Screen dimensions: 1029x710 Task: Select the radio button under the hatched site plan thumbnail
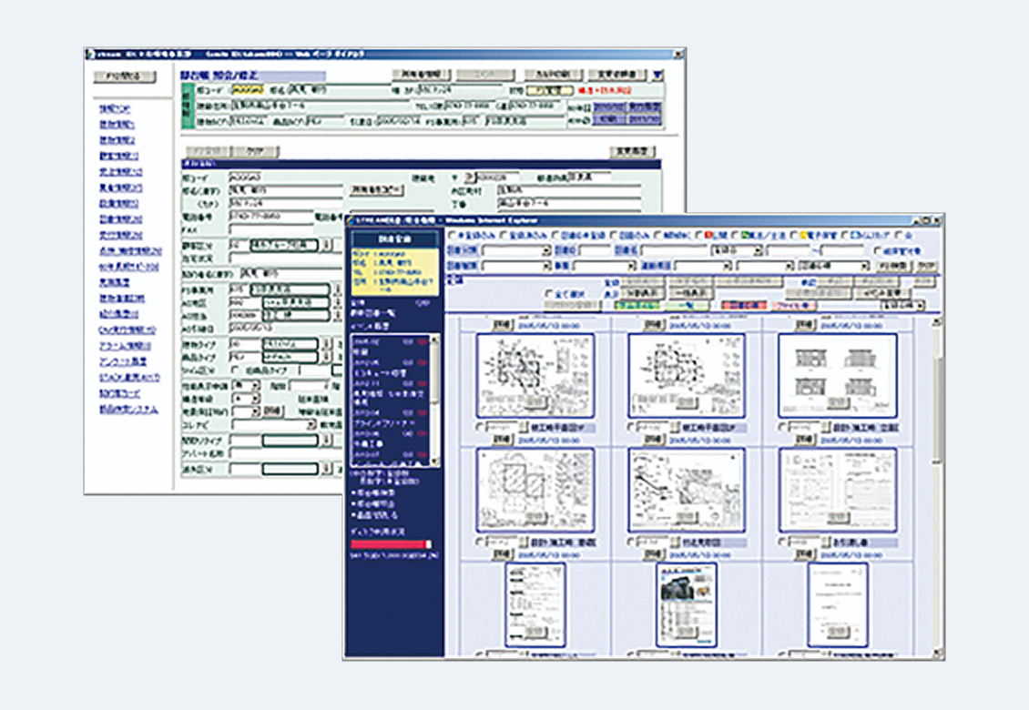click(480, 542)
